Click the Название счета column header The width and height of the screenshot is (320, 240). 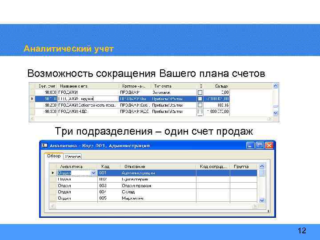pos(88,86)
